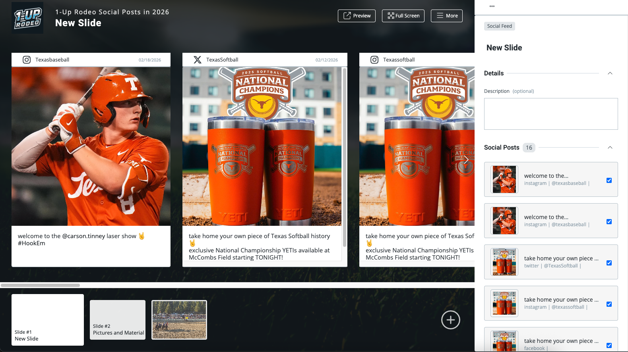
Task: Collapse the Details section
Action: click(x=610, y=73)
